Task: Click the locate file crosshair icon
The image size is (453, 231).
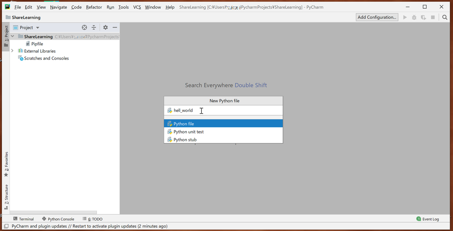Action: 85,28
